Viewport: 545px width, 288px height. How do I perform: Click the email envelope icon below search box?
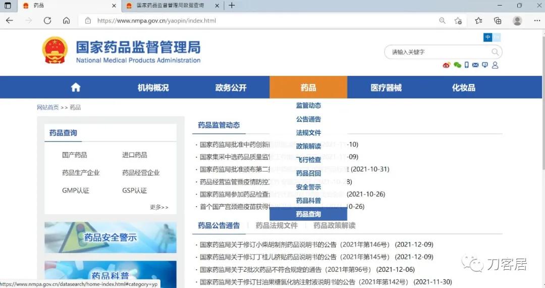point(475,65)
